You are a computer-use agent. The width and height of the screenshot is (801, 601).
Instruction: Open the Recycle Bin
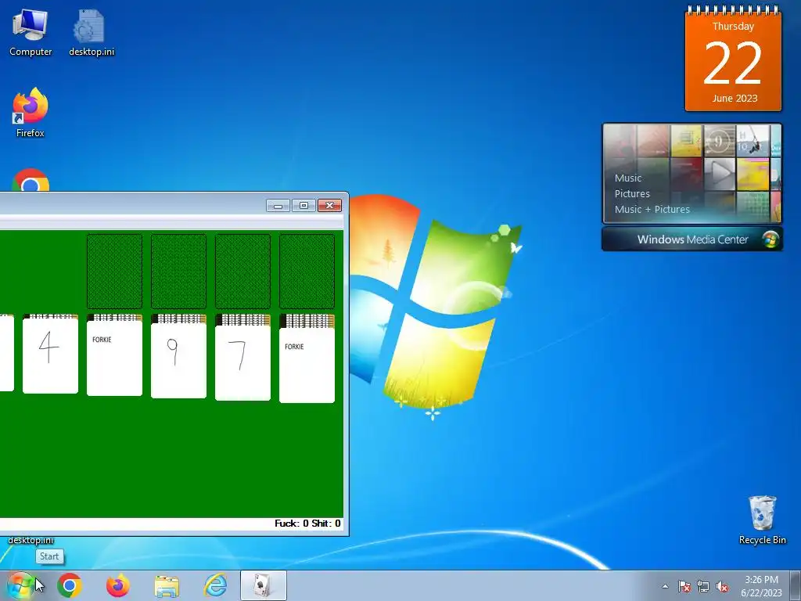(762, 520)
